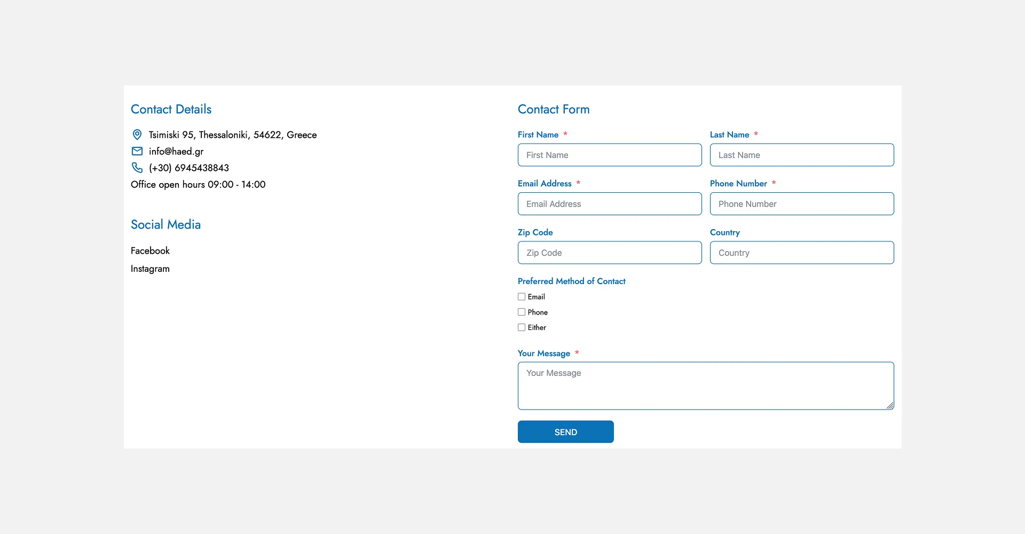1025x534 pixels.
Task: Click the message textarea resize handle
Action: (x=890, y=406)
